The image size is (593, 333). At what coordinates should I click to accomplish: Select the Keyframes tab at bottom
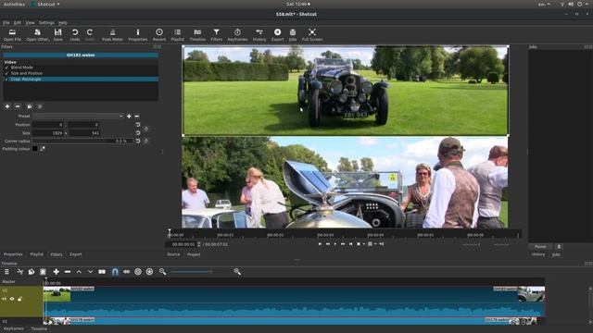click(x=14, y=329)
